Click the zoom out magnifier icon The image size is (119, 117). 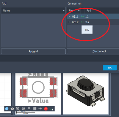click(24, 109)
